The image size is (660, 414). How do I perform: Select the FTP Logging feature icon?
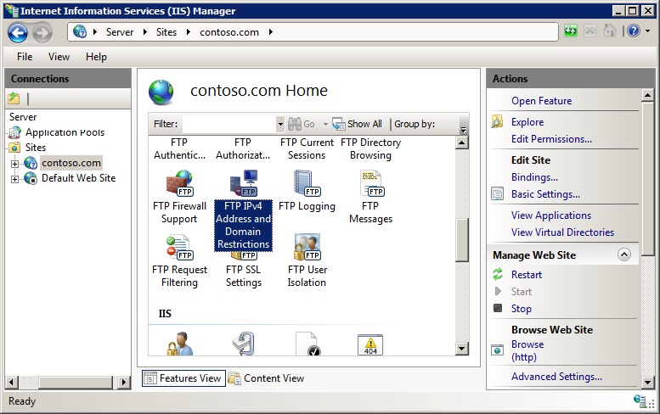pyautogui.click(x=307, y=184)
